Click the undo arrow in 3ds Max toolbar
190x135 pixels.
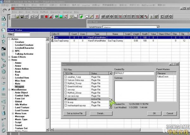tap(4, 10)
